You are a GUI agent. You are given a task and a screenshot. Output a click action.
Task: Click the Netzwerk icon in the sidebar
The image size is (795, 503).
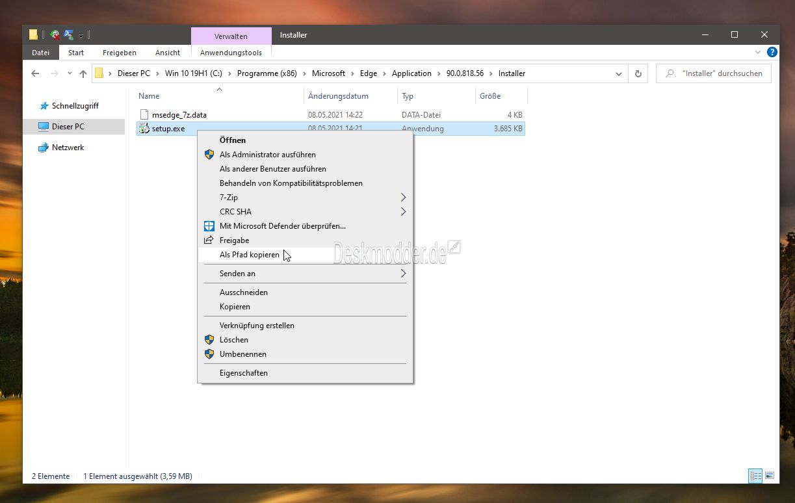44,148
